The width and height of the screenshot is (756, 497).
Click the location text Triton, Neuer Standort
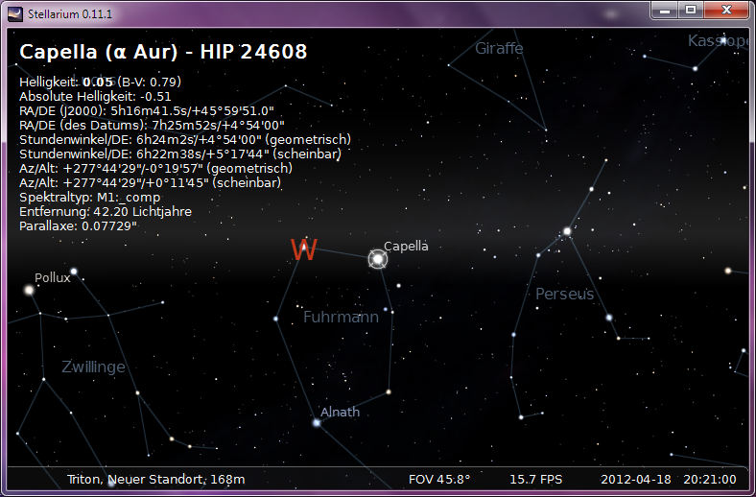click(x=156, y=479)
